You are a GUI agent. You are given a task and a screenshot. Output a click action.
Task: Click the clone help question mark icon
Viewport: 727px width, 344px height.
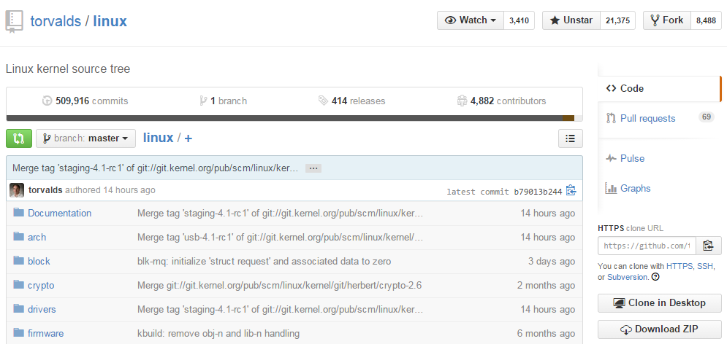click(655, 277)
